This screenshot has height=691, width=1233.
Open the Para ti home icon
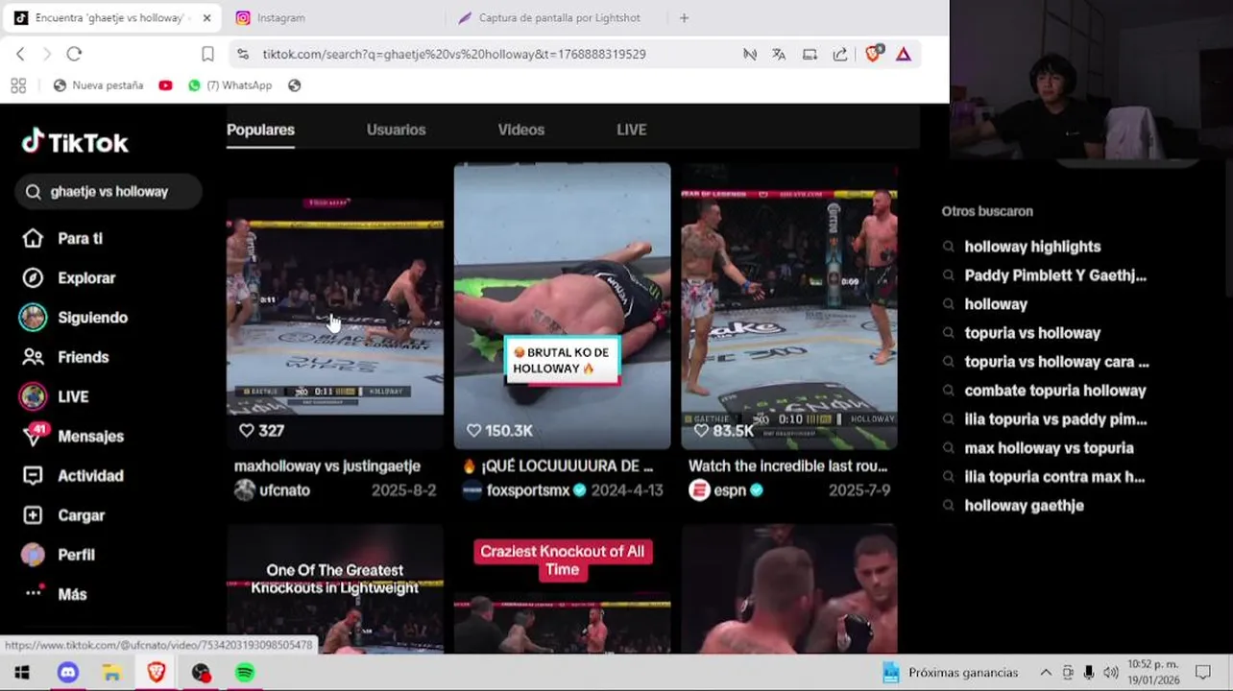click(33, 238)
